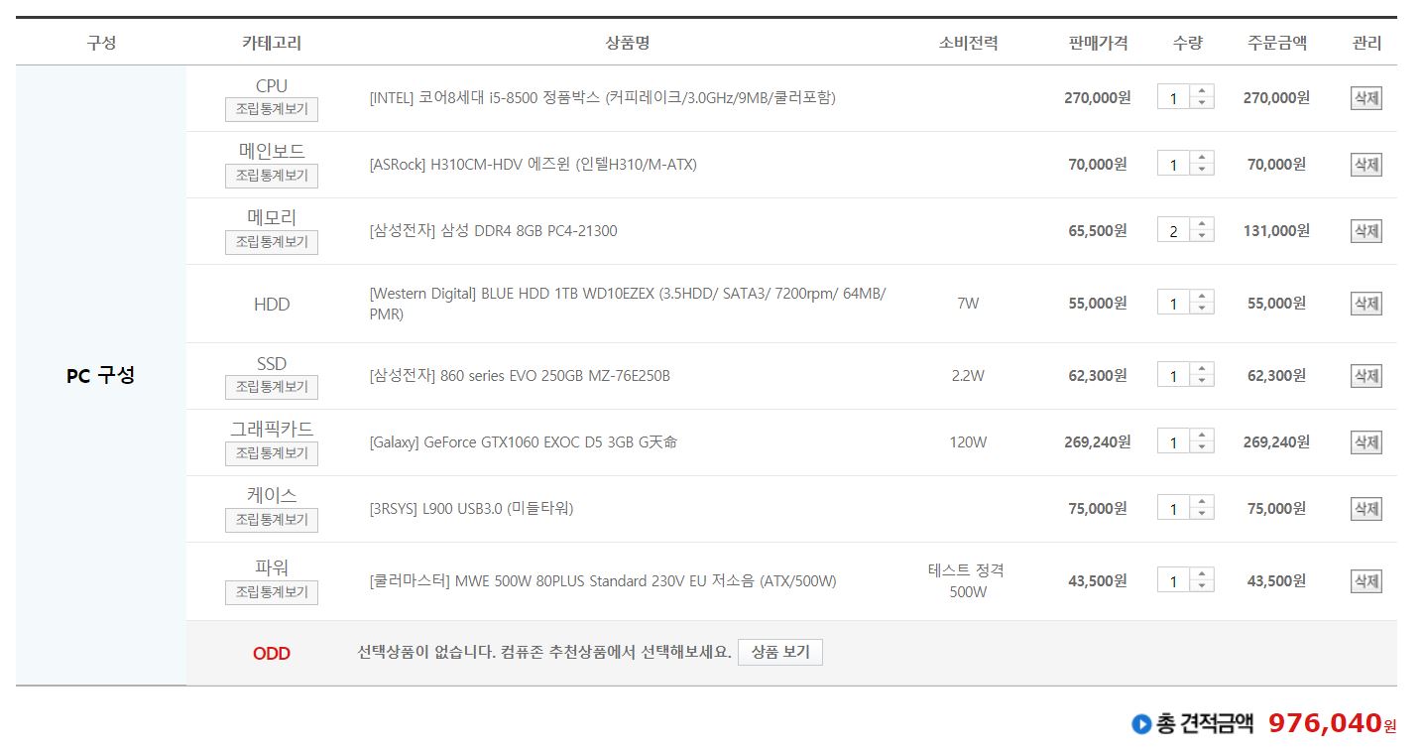Viewport: 1424px width, 752px height.
Task: Decrease memory quantity with down arrow
Action: point(1202,236)
